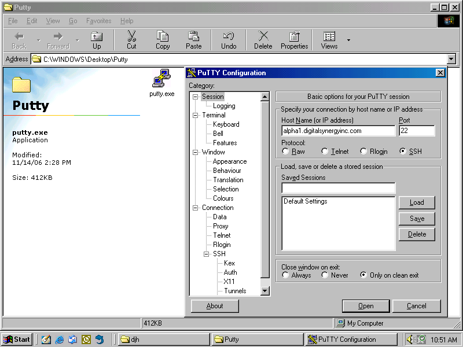Screen dimensions: 463x347
Task: Open the File menu in the Putty folder window
Action: point(13,21)
